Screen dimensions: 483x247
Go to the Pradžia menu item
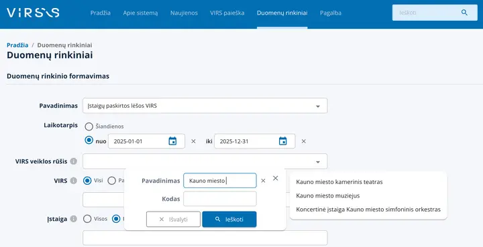[x=101, y=13]
